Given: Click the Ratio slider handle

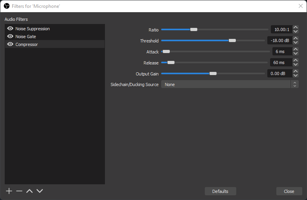Looking at the screenshot, I should coord(194,29).
